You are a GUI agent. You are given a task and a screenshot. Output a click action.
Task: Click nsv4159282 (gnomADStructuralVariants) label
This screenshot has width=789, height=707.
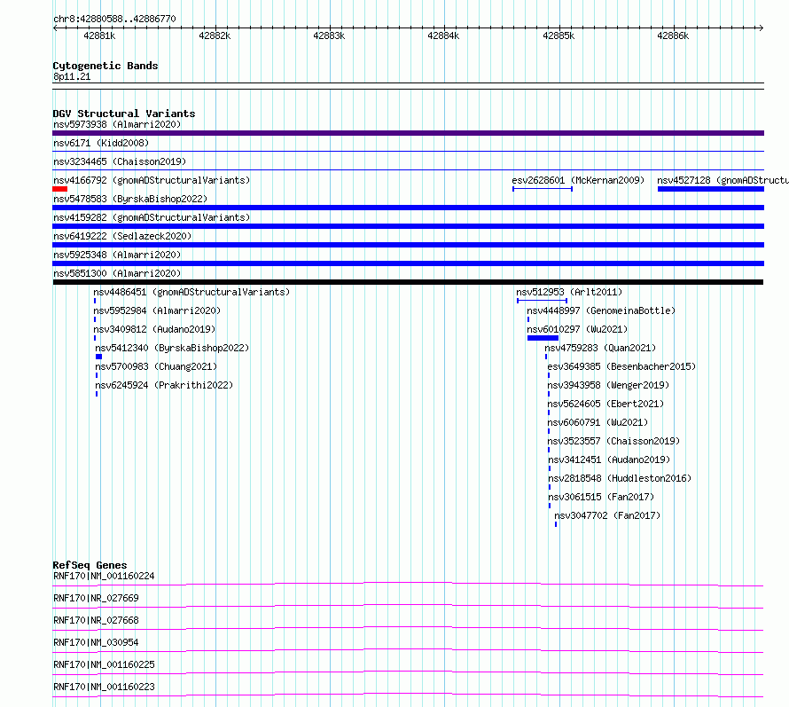152,217
